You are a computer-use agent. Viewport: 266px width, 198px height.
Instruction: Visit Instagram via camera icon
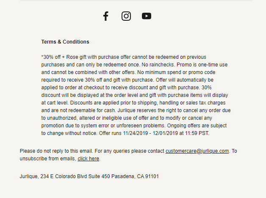(126, 16)
